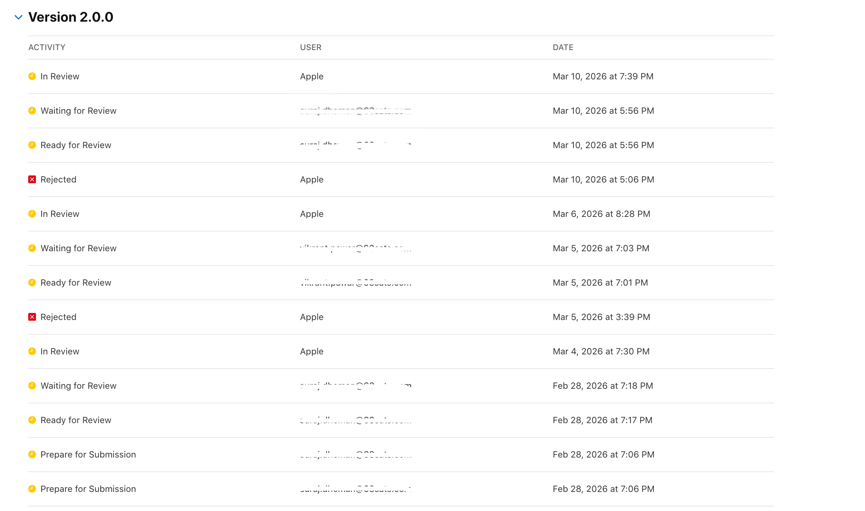Click the redacted email on Feb 28 7:17 PM row

[x=356, y=420]
